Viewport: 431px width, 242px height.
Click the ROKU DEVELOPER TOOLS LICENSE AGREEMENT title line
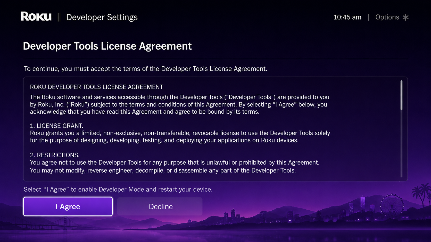(x=96, y=87)
